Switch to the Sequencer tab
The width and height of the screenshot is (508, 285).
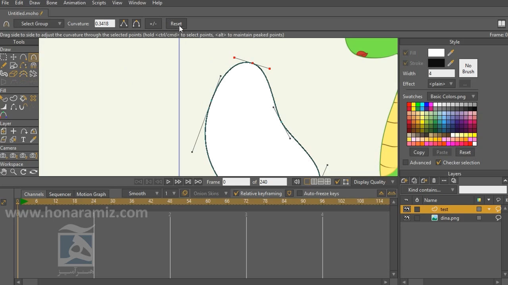60,194
